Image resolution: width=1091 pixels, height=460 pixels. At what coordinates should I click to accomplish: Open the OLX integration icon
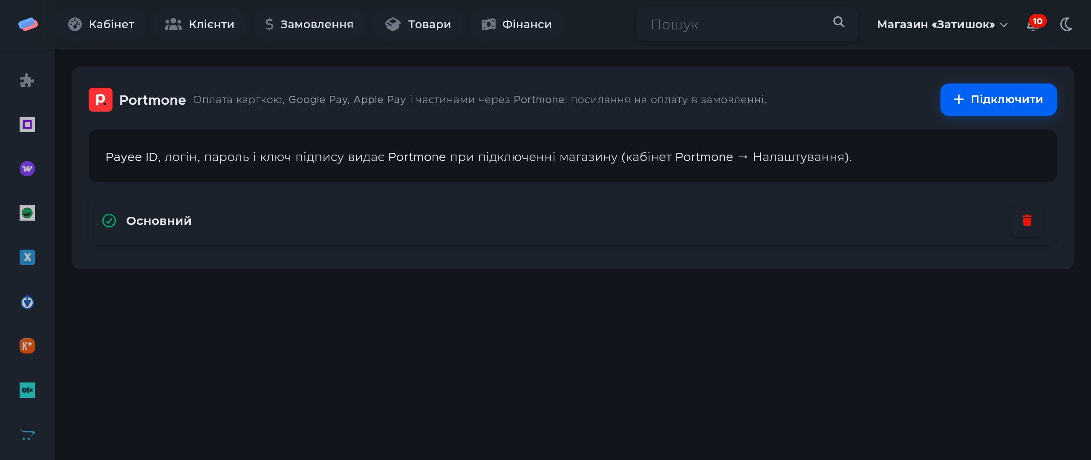[x=27, y=390]
